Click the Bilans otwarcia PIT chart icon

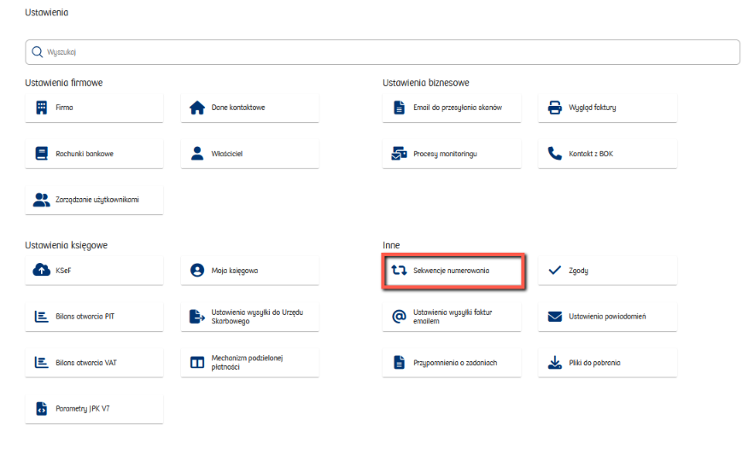pyautogui.click(x=42, y=316)
